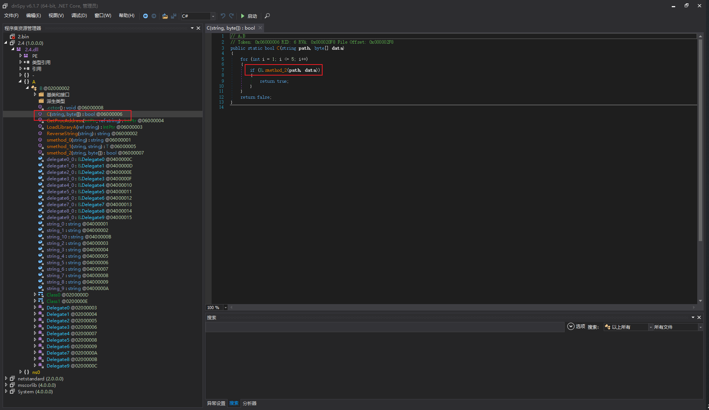709x410 pixels.
Task: Click the string_9 field icon
Action: click(41, 289)
